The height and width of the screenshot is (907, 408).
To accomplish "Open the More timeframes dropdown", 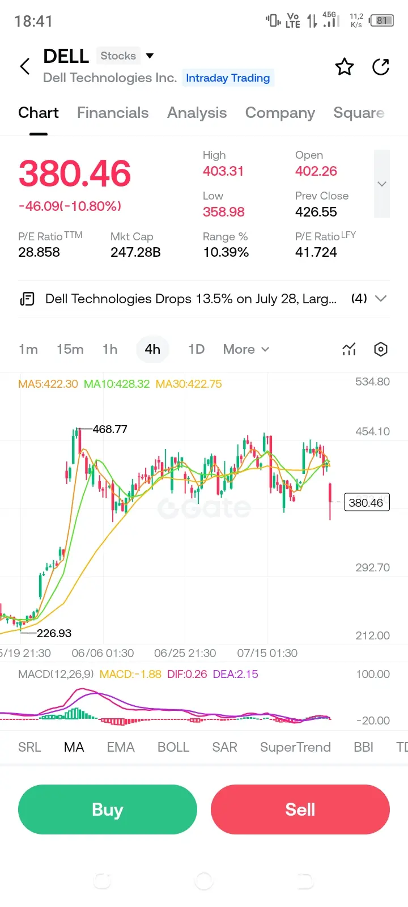I will [x=246, y=349].
